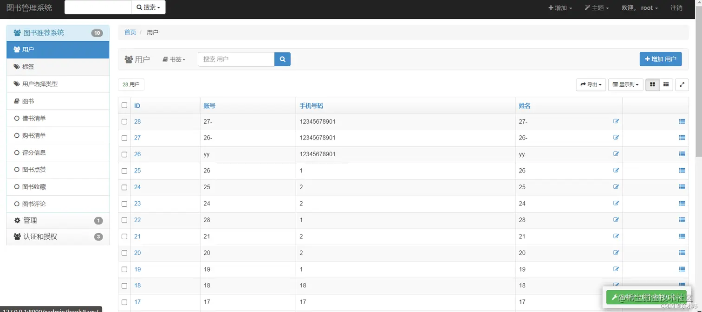Select 借书清单 in the sidebar
This screenshot has height=312, width=702.
pos(58,118)
